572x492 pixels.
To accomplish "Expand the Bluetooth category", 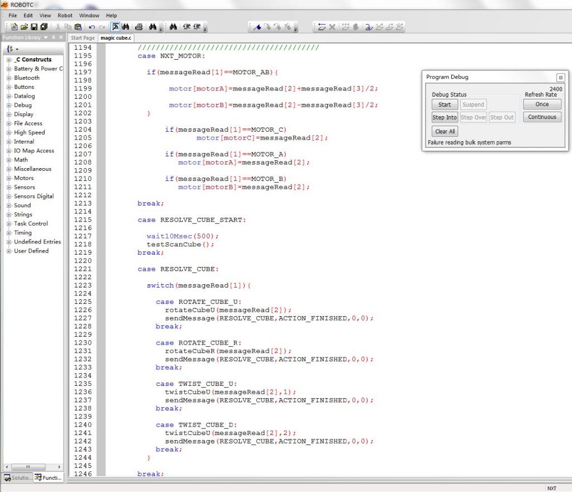I will point(9,78).
